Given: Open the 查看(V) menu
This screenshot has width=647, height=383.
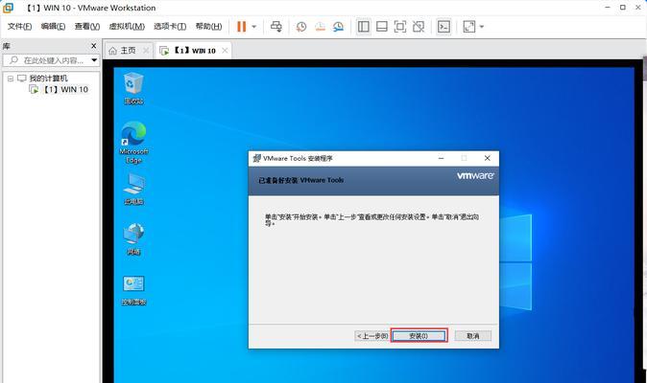Looking at the screenshot, I should click(x=87, y=26).
